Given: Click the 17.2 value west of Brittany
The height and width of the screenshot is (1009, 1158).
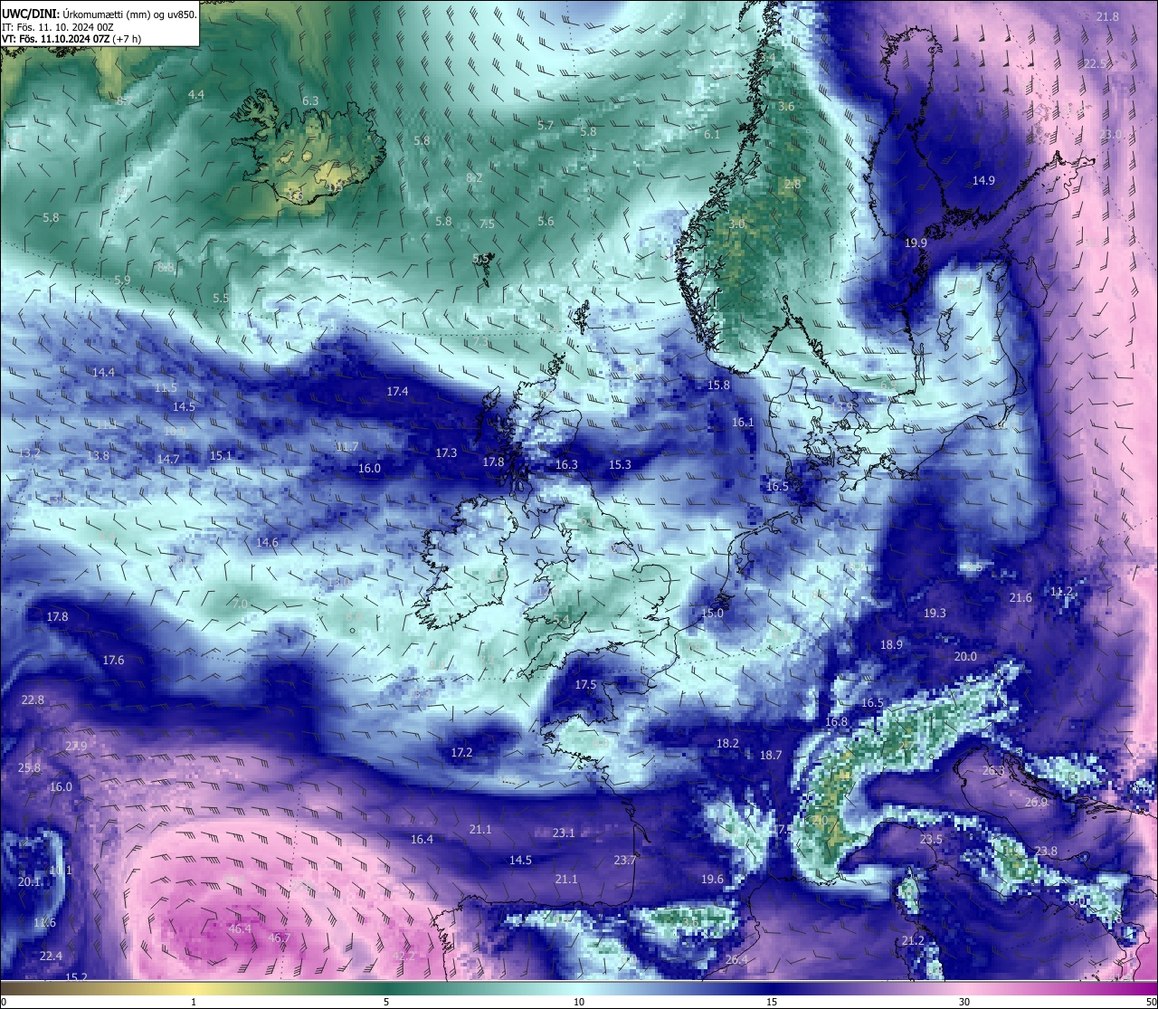Looking at the screenshot, I should coord(461,753).
